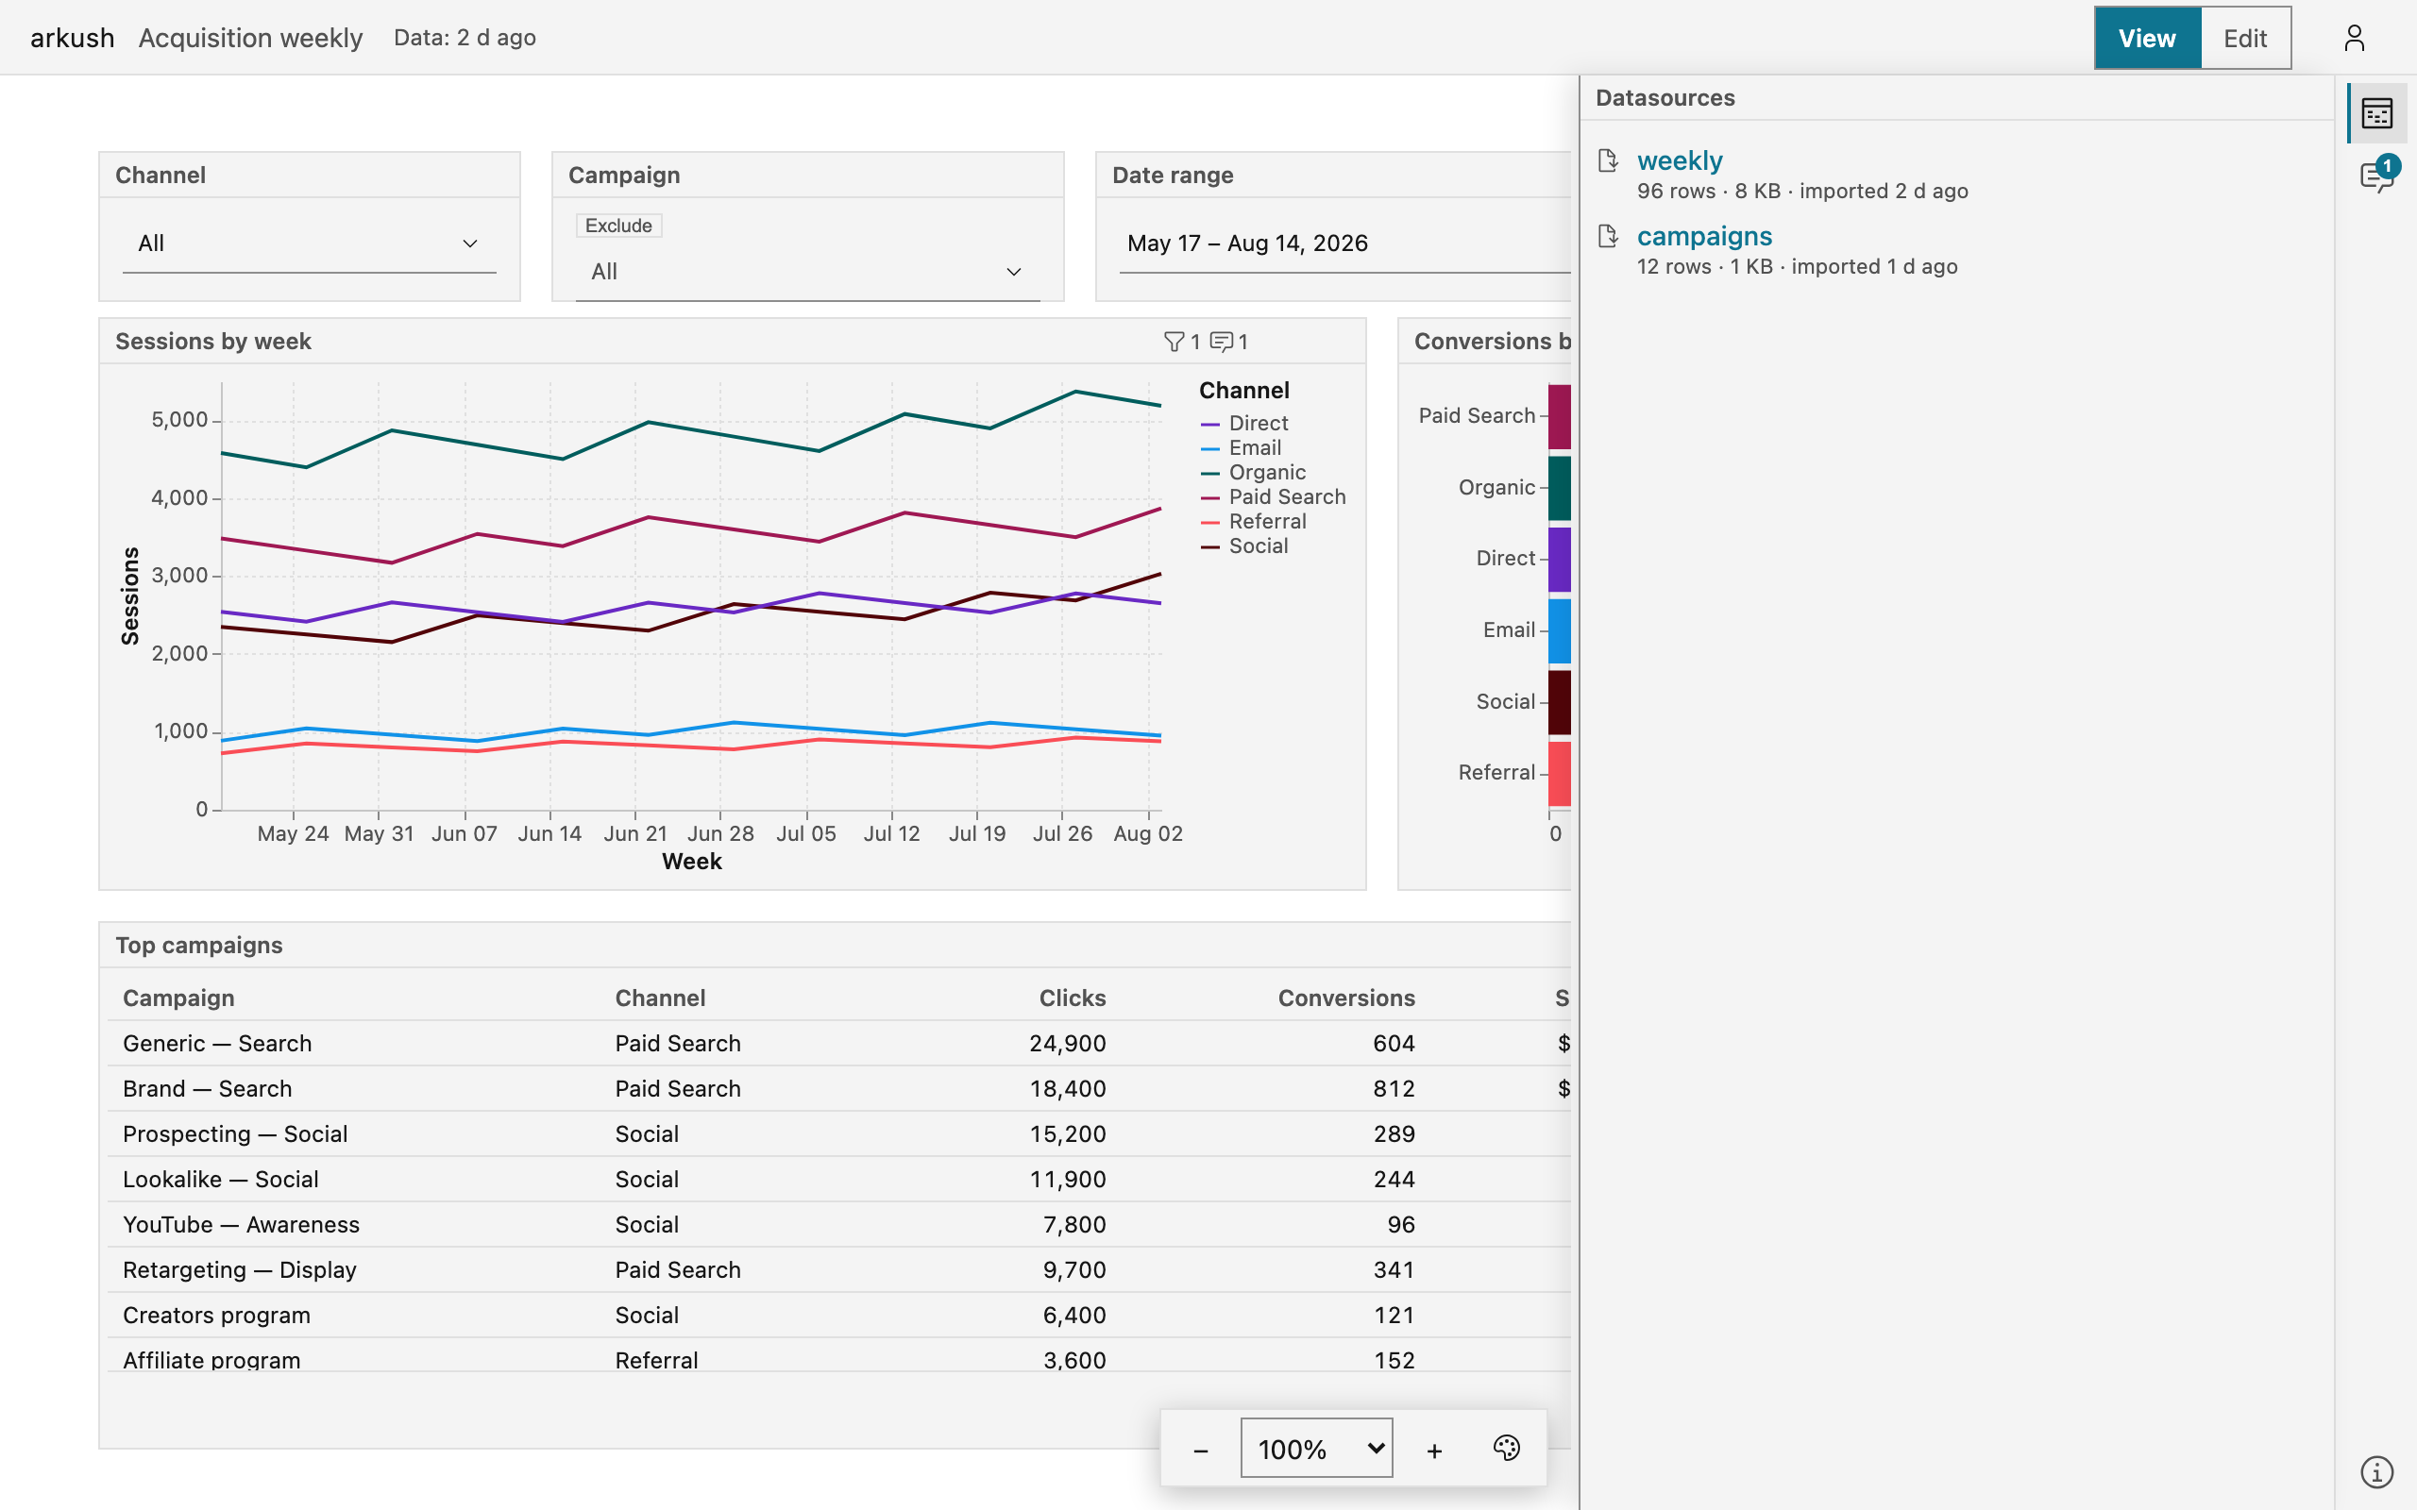The width and height of the screenshot is (2417, 1510).
Task: Click the arkush home link
Action: pos(72,38)
